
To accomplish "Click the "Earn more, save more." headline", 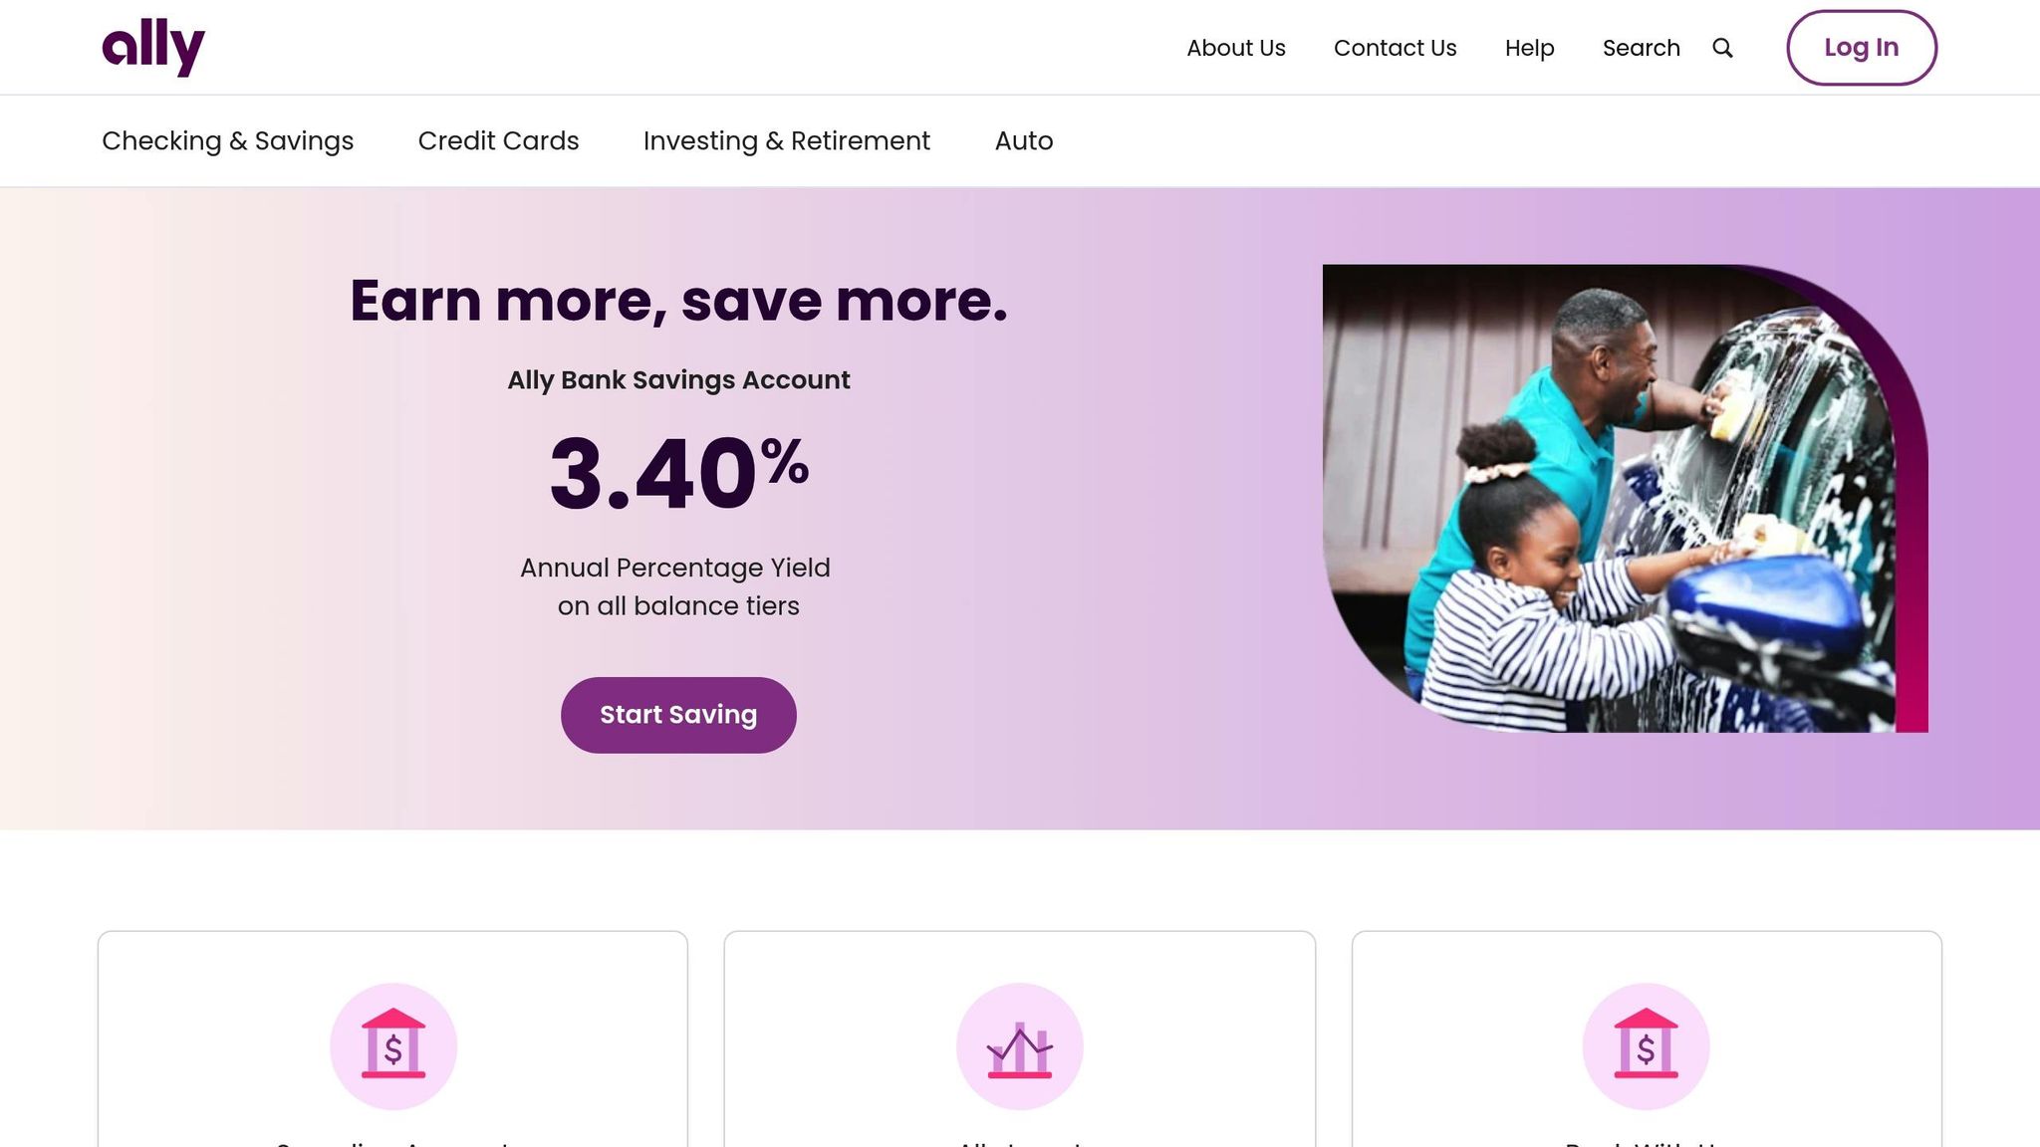I will (x=678, y=301).
